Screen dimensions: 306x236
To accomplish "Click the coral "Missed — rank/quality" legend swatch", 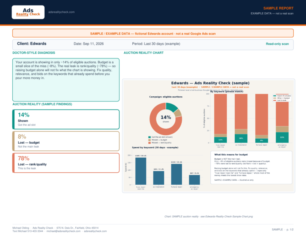I will tap(149, 143).
